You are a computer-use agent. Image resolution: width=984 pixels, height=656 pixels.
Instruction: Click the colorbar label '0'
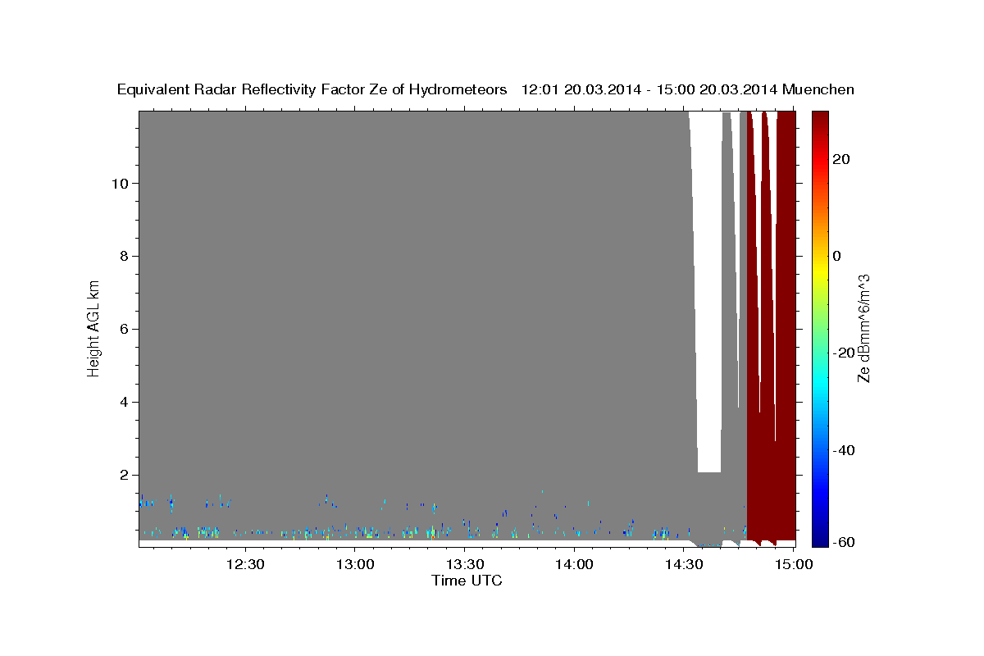pos(837,256)
